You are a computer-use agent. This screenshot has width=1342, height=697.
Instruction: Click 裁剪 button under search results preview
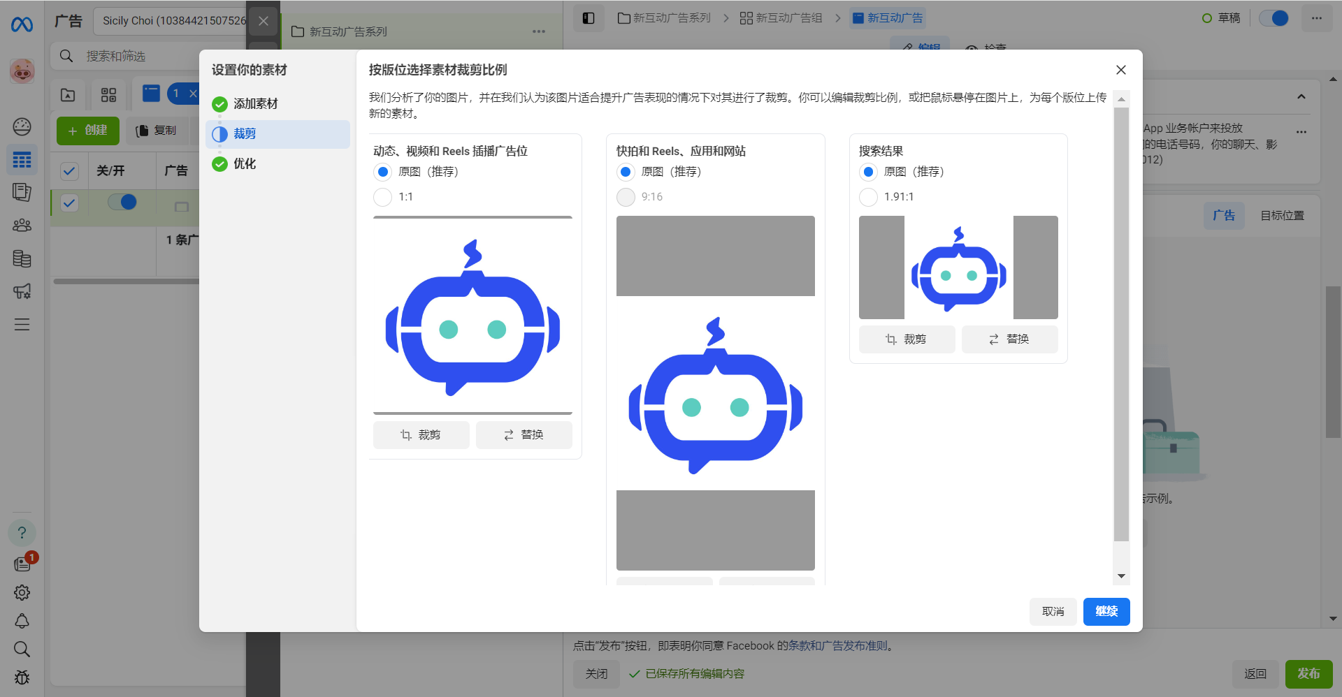pos(907,339)
